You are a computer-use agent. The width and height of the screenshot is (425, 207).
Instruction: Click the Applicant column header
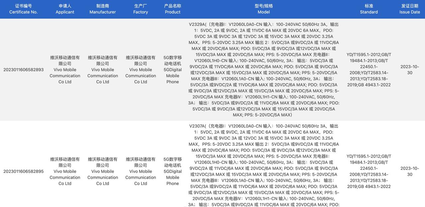(65, 9)
